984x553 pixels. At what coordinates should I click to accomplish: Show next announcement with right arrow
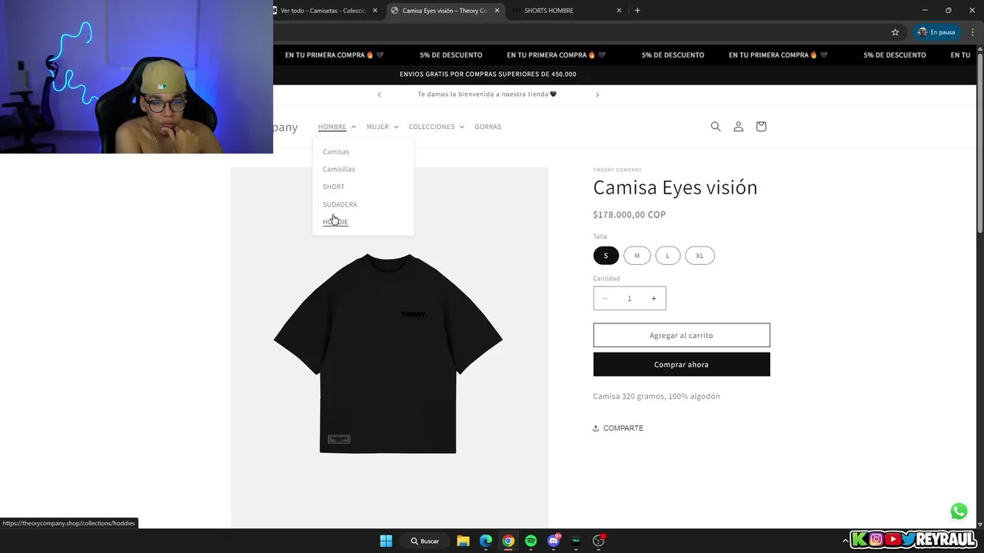(x=597, y=94)
